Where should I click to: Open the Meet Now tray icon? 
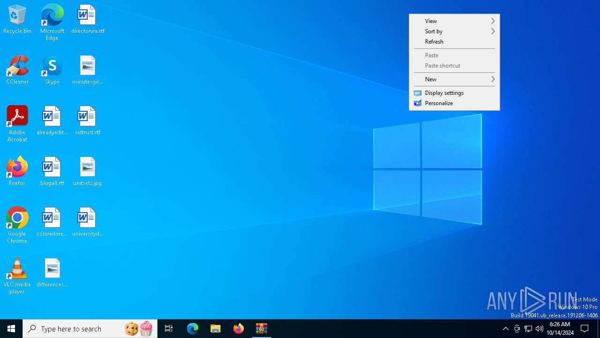coord(517,329)
